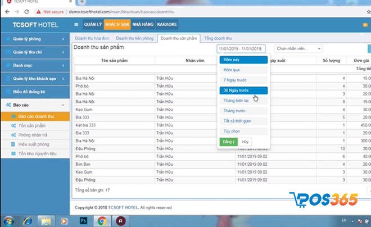Click the Quản lý phòng sidebar icon
This screenshot has width=371, height=227.
tap(8, 39)
